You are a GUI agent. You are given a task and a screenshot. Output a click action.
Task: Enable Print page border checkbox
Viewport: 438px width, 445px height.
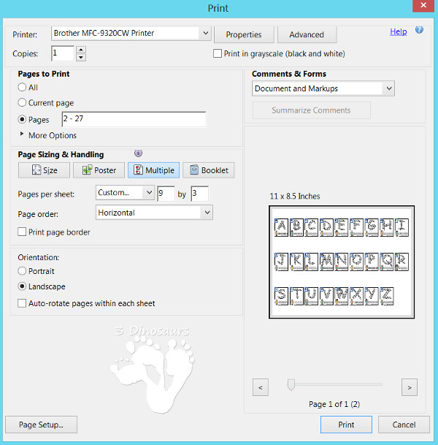tap(23, 232)
